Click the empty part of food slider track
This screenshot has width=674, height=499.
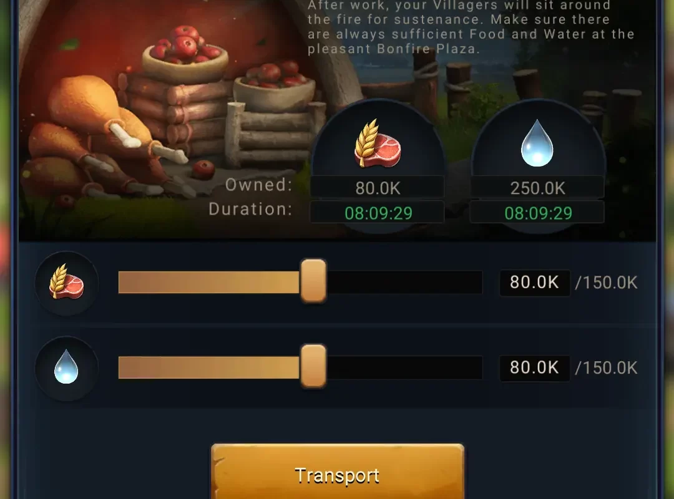click(404, 283)
